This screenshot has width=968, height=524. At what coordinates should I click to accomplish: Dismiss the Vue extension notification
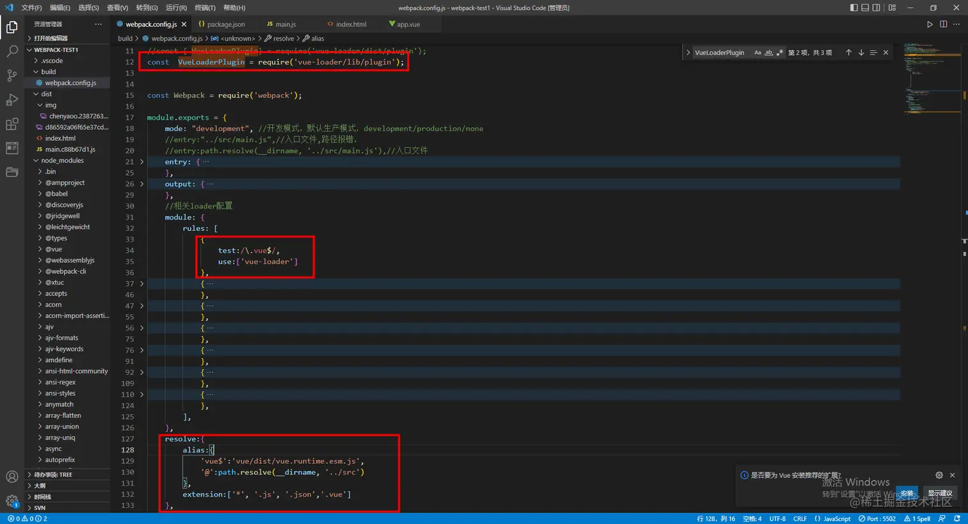point(953,475)
